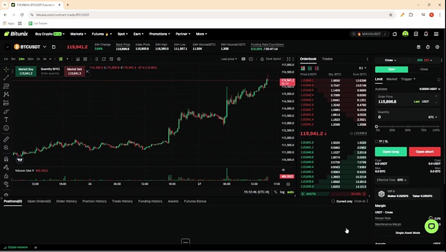The height and width of the screenshot is (252, 446).
Task: Open the notifications bell icon
Action: 426,34
